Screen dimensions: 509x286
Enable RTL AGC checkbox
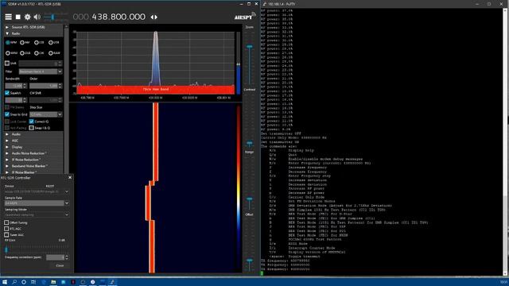click(6, 229)
